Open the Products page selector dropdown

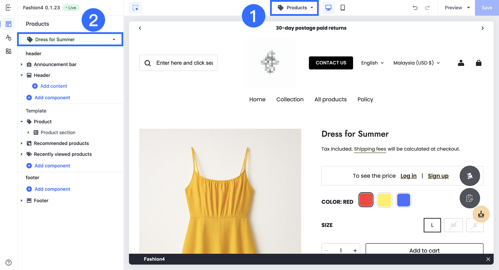click(294, 8)
